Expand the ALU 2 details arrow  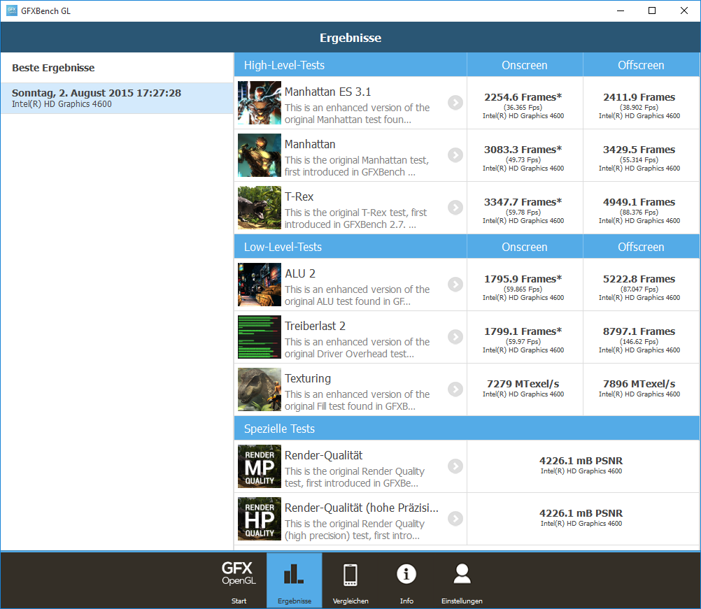tap(455, 284)
